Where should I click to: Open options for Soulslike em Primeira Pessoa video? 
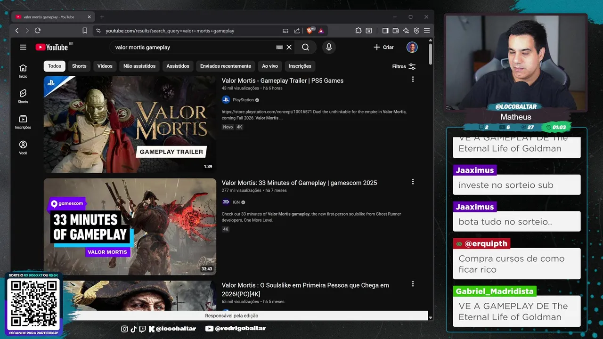tap(413, 284)
